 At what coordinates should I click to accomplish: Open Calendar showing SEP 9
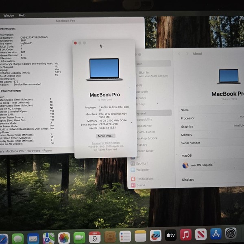click(95, 237)
